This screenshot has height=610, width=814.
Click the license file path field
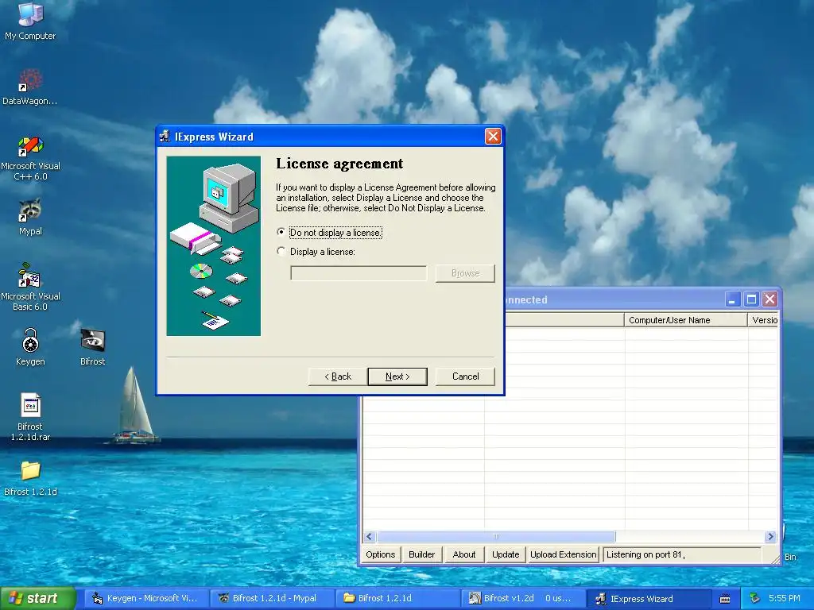(x=359, y=273)
